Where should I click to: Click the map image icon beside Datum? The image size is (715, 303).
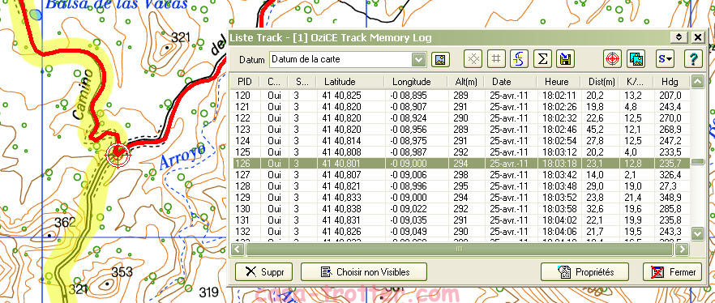tap(440, 59)
